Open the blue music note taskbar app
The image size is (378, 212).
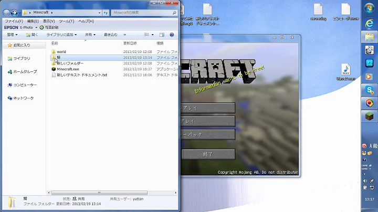tap(369, 63)
